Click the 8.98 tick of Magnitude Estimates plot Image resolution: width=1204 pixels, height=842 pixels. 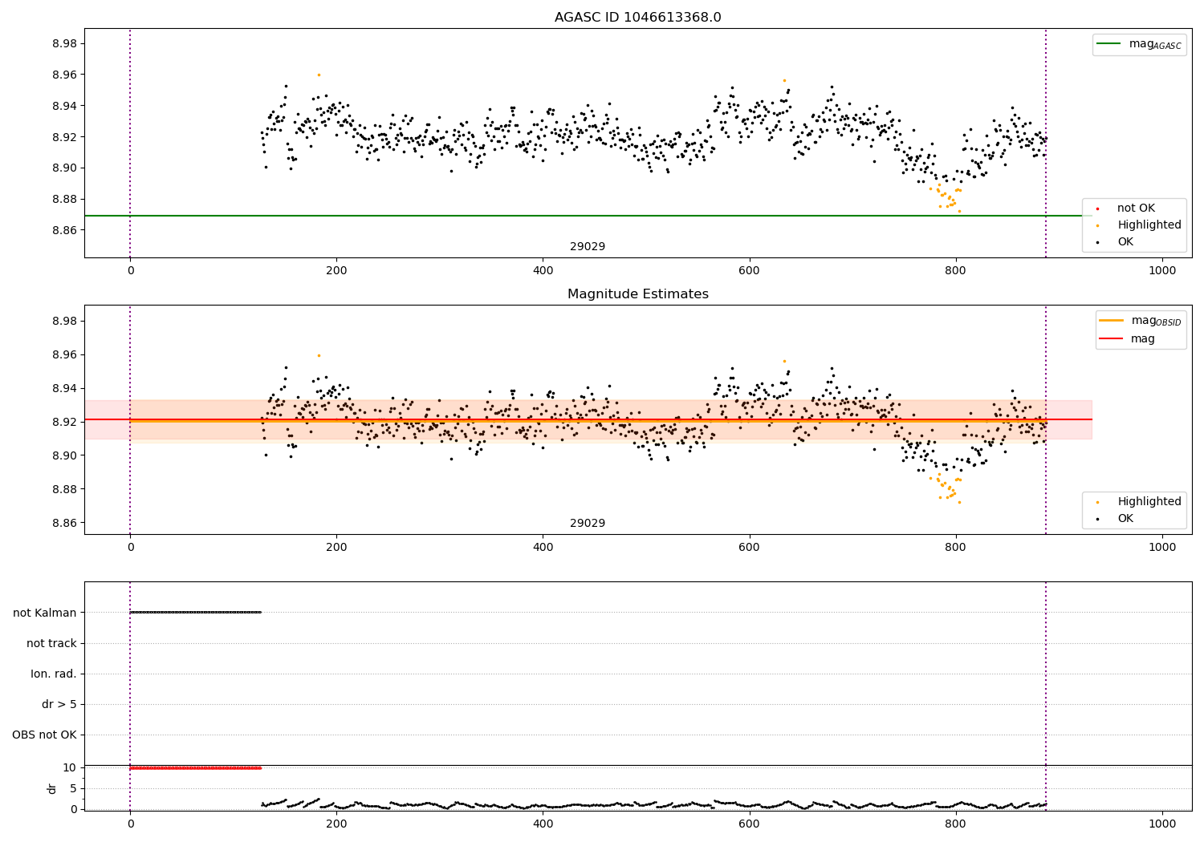pos(63,321)
